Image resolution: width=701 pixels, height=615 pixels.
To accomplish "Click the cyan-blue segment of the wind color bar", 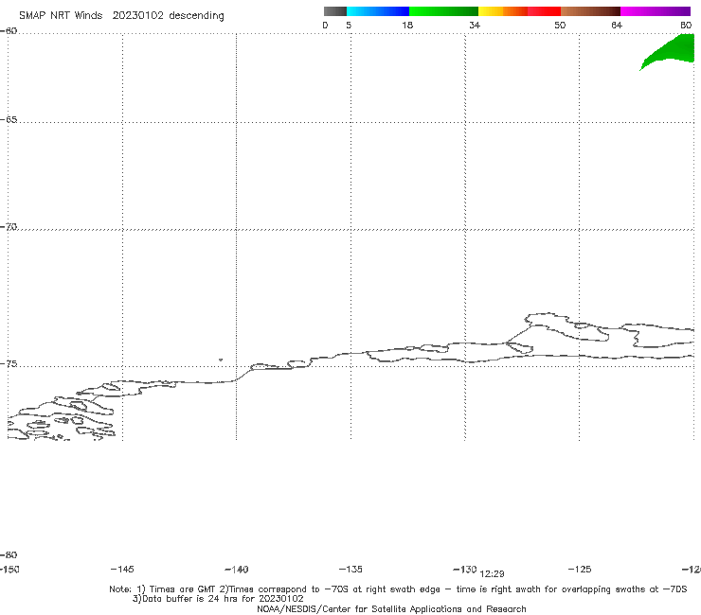I will click(x=378, y=11).
